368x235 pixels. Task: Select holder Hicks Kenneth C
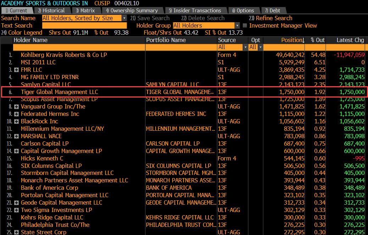tap(42, 159)
